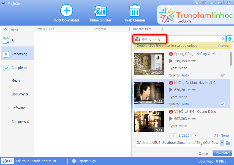The height and width of the screenshot is (165, 234).
Task: Go to the next results page
Action: click(x=195, y=136)
